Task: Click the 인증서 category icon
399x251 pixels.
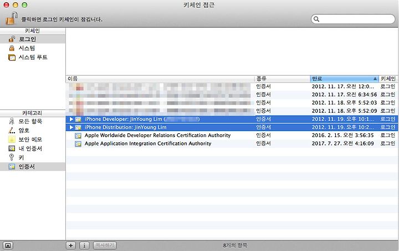Action: click(x=12, y=167)
